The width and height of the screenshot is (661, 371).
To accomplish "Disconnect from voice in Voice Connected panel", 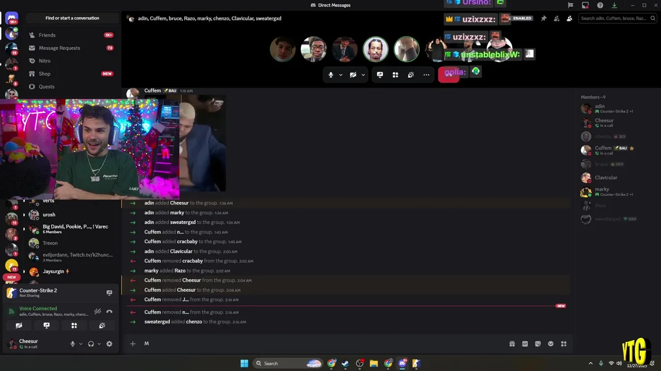I will [109, 311].
